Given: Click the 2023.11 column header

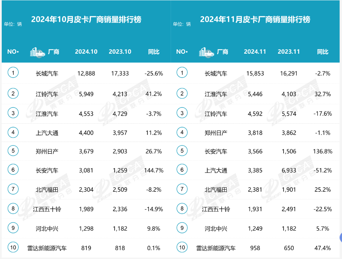Looking at the screenshot, I should point(289,52).
